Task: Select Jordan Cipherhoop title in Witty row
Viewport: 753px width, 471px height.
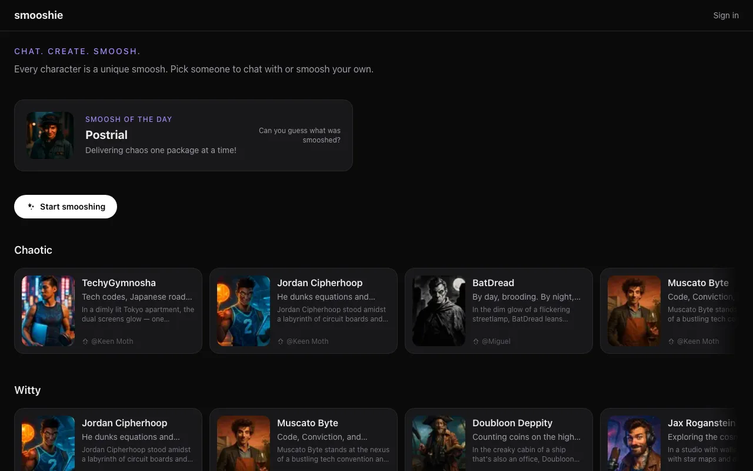Action: (125, 423)
